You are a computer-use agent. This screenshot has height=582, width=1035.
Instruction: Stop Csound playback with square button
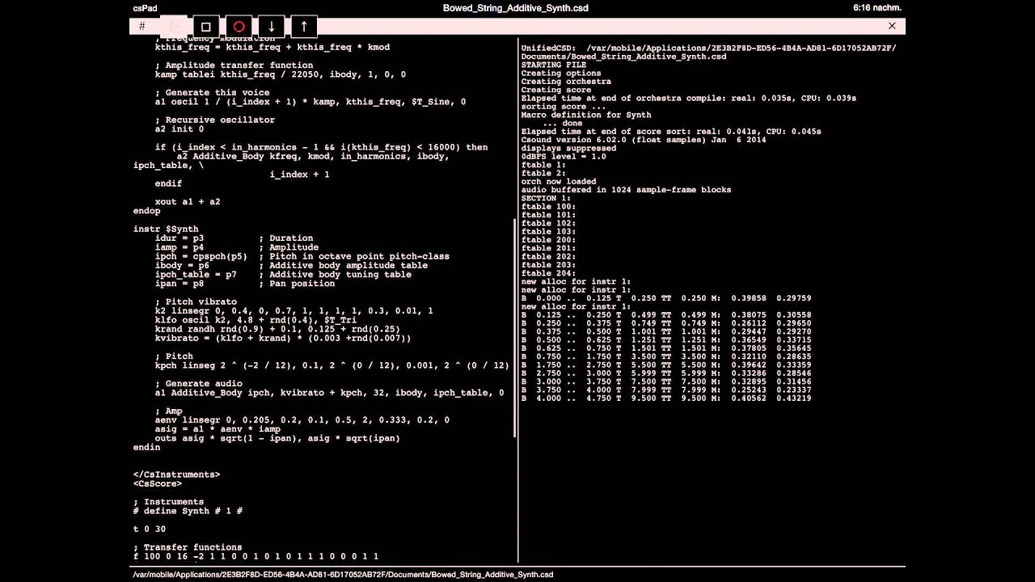pyautogui.click(x=205, y=27)
